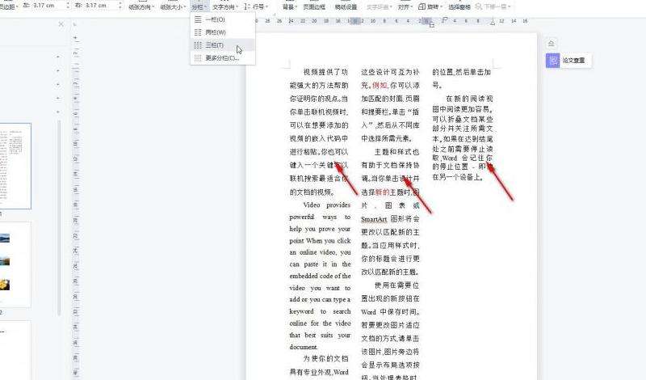Expand the 纸张方向 orientation dropdown

[141, 6]
